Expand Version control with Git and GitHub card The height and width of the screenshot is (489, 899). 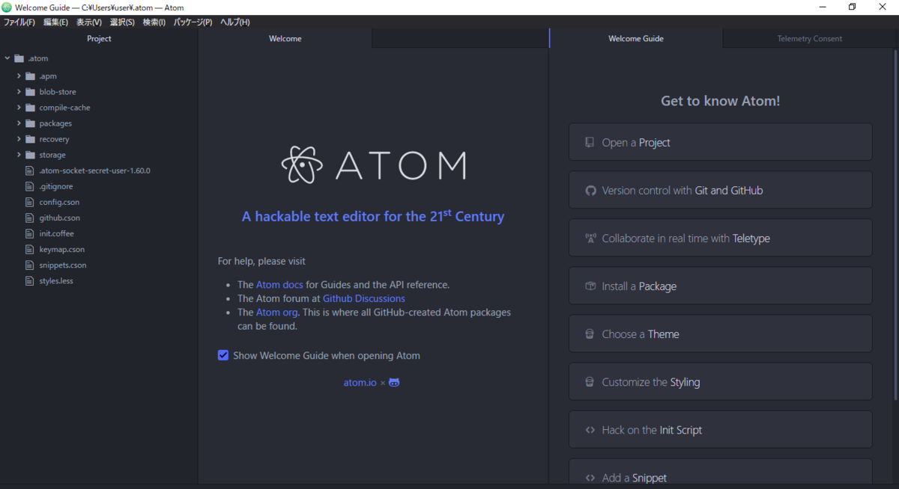721,190
